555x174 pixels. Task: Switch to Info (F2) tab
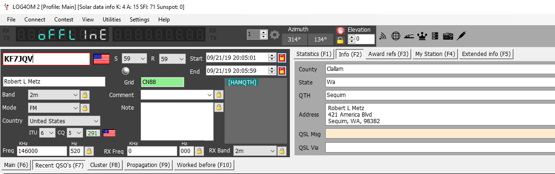350,54
